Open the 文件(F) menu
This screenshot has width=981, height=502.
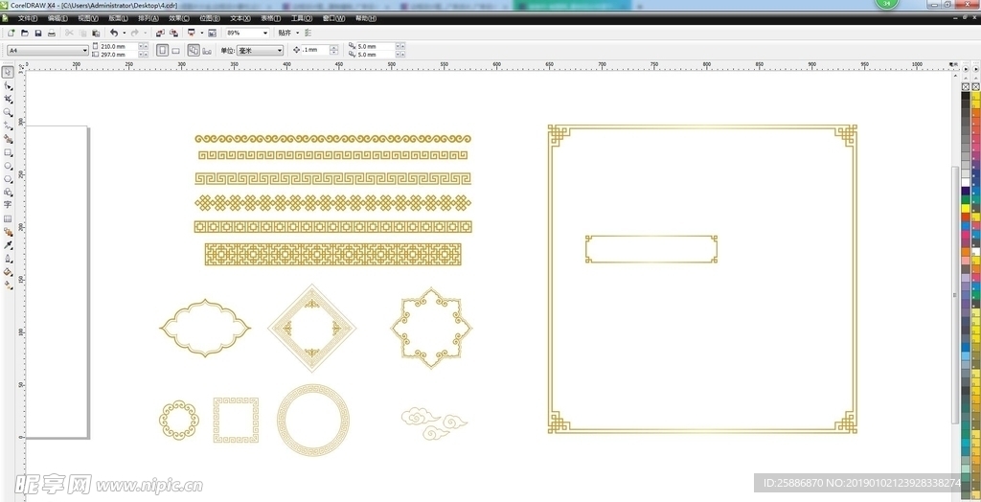click(28, 19)
